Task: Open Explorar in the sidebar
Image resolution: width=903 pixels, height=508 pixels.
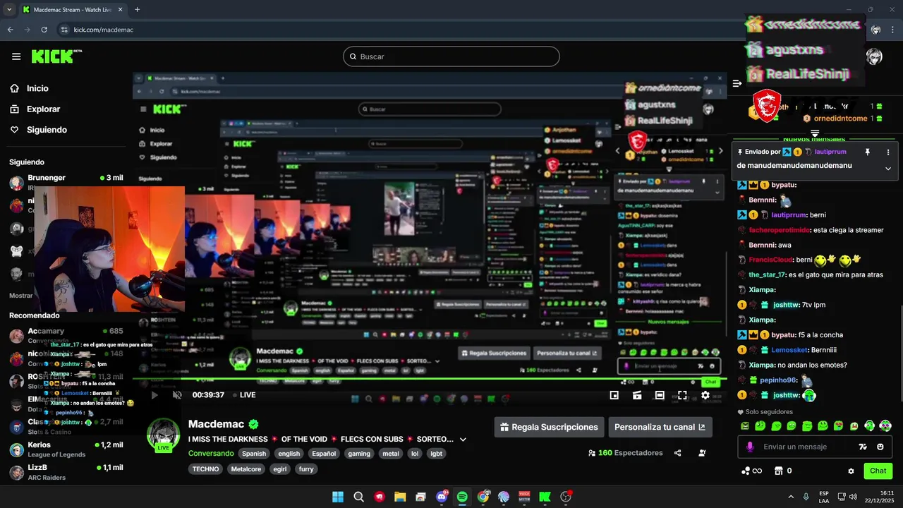Action: click(35, 109)
